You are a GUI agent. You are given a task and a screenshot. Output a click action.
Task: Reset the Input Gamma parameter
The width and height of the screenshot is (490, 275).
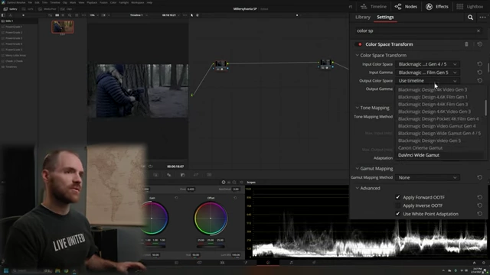pos(480,73)
